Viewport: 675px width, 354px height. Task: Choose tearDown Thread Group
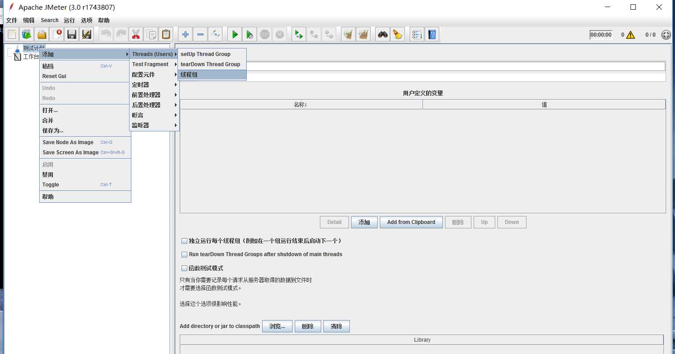click(x=212, y=64)
